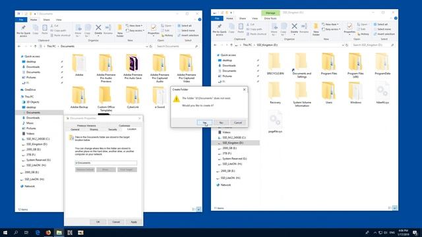Image resolution: width=422 pixels, height=237 pixels.
Task: Select Network in SSD_Kingston window sidebar
Action: click(x=226, y=185)
